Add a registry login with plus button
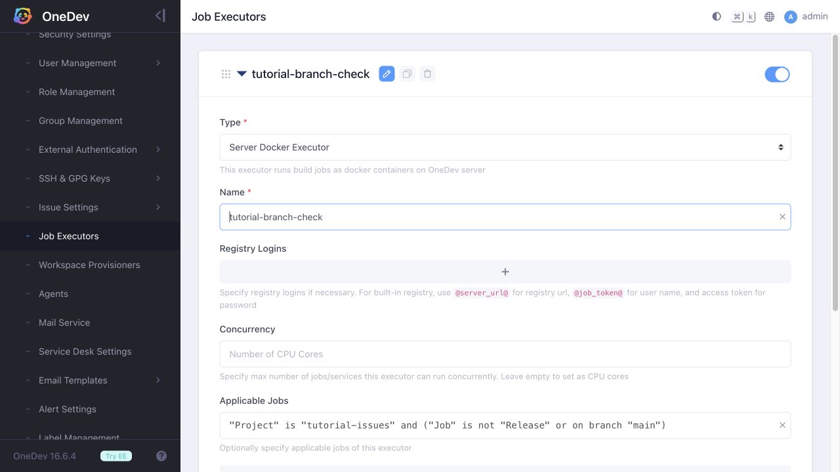 (505, 272)
